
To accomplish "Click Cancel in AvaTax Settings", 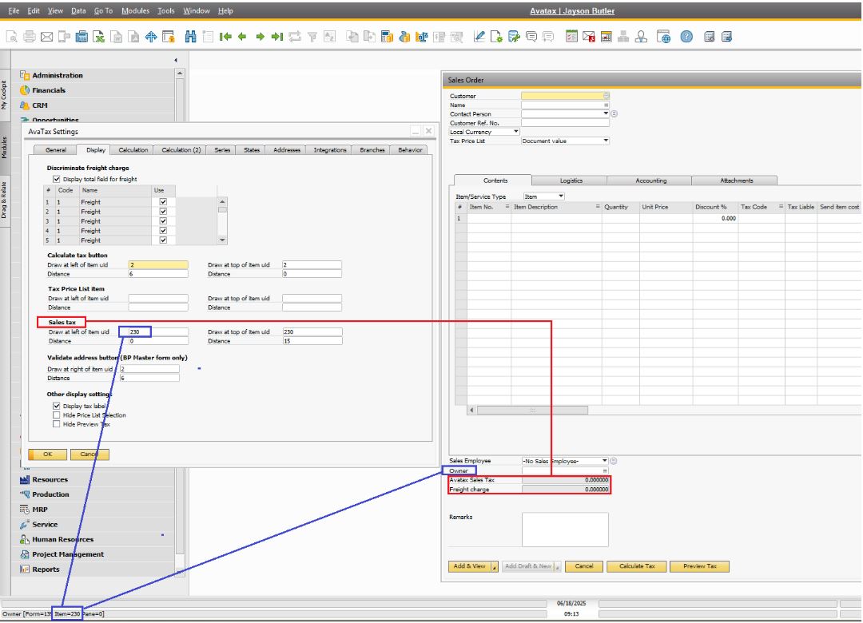I will (x=89, y=454).
